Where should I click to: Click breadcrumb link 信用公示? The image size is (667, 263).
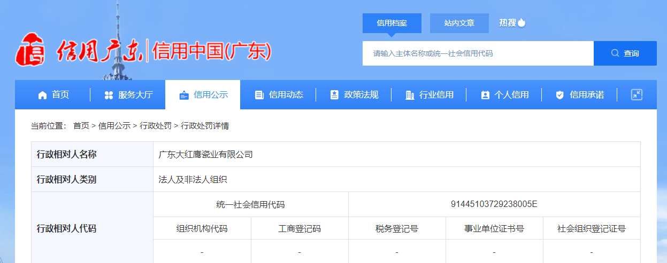coord(114,126)
